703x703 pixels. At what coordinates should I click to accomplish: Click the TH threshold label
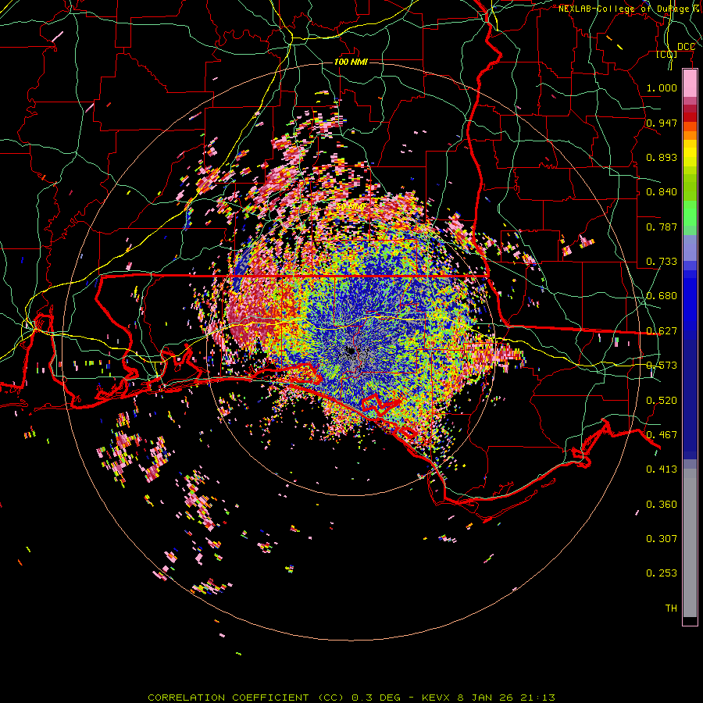(671, 608)
